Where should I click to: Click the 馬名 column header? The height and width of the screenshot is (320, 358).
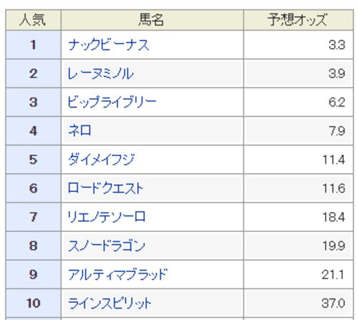153,20
